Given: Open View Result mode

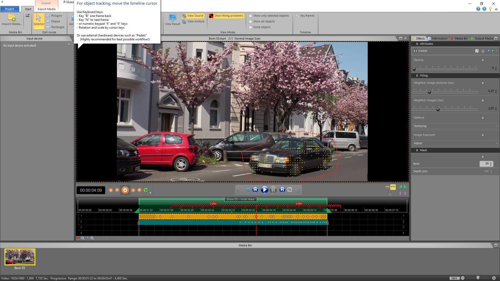Looking at the screenshot, I should pyautogui.click(x=172, y=19).
